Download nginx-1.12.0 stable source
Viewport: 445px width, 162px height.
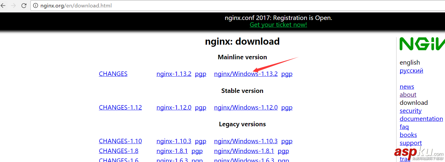pos(174,108)
